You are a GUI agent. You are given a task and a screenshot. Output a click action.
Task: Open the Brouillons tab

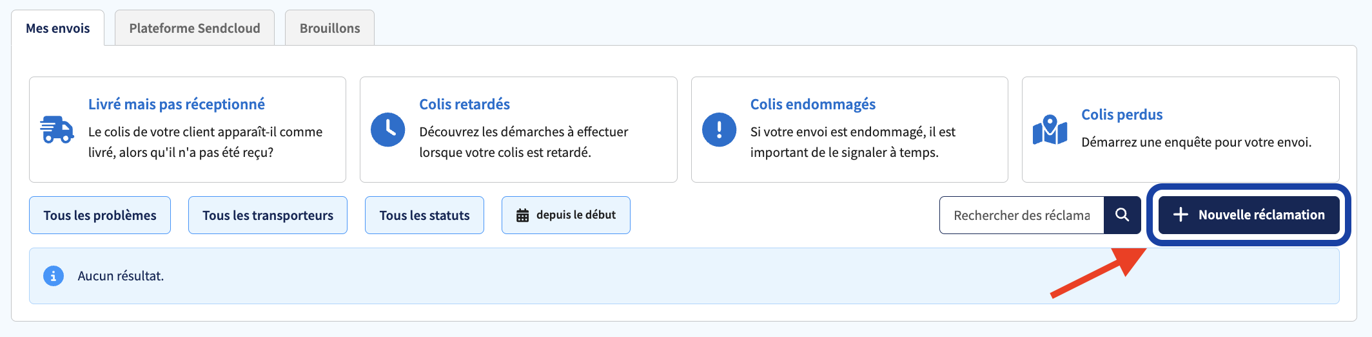pos(329,28)
